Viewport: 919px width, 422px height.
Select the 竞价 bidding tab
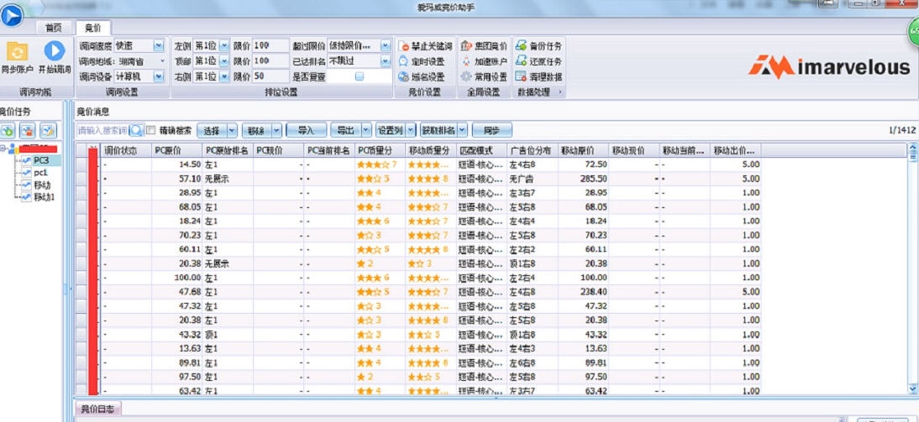92,28
